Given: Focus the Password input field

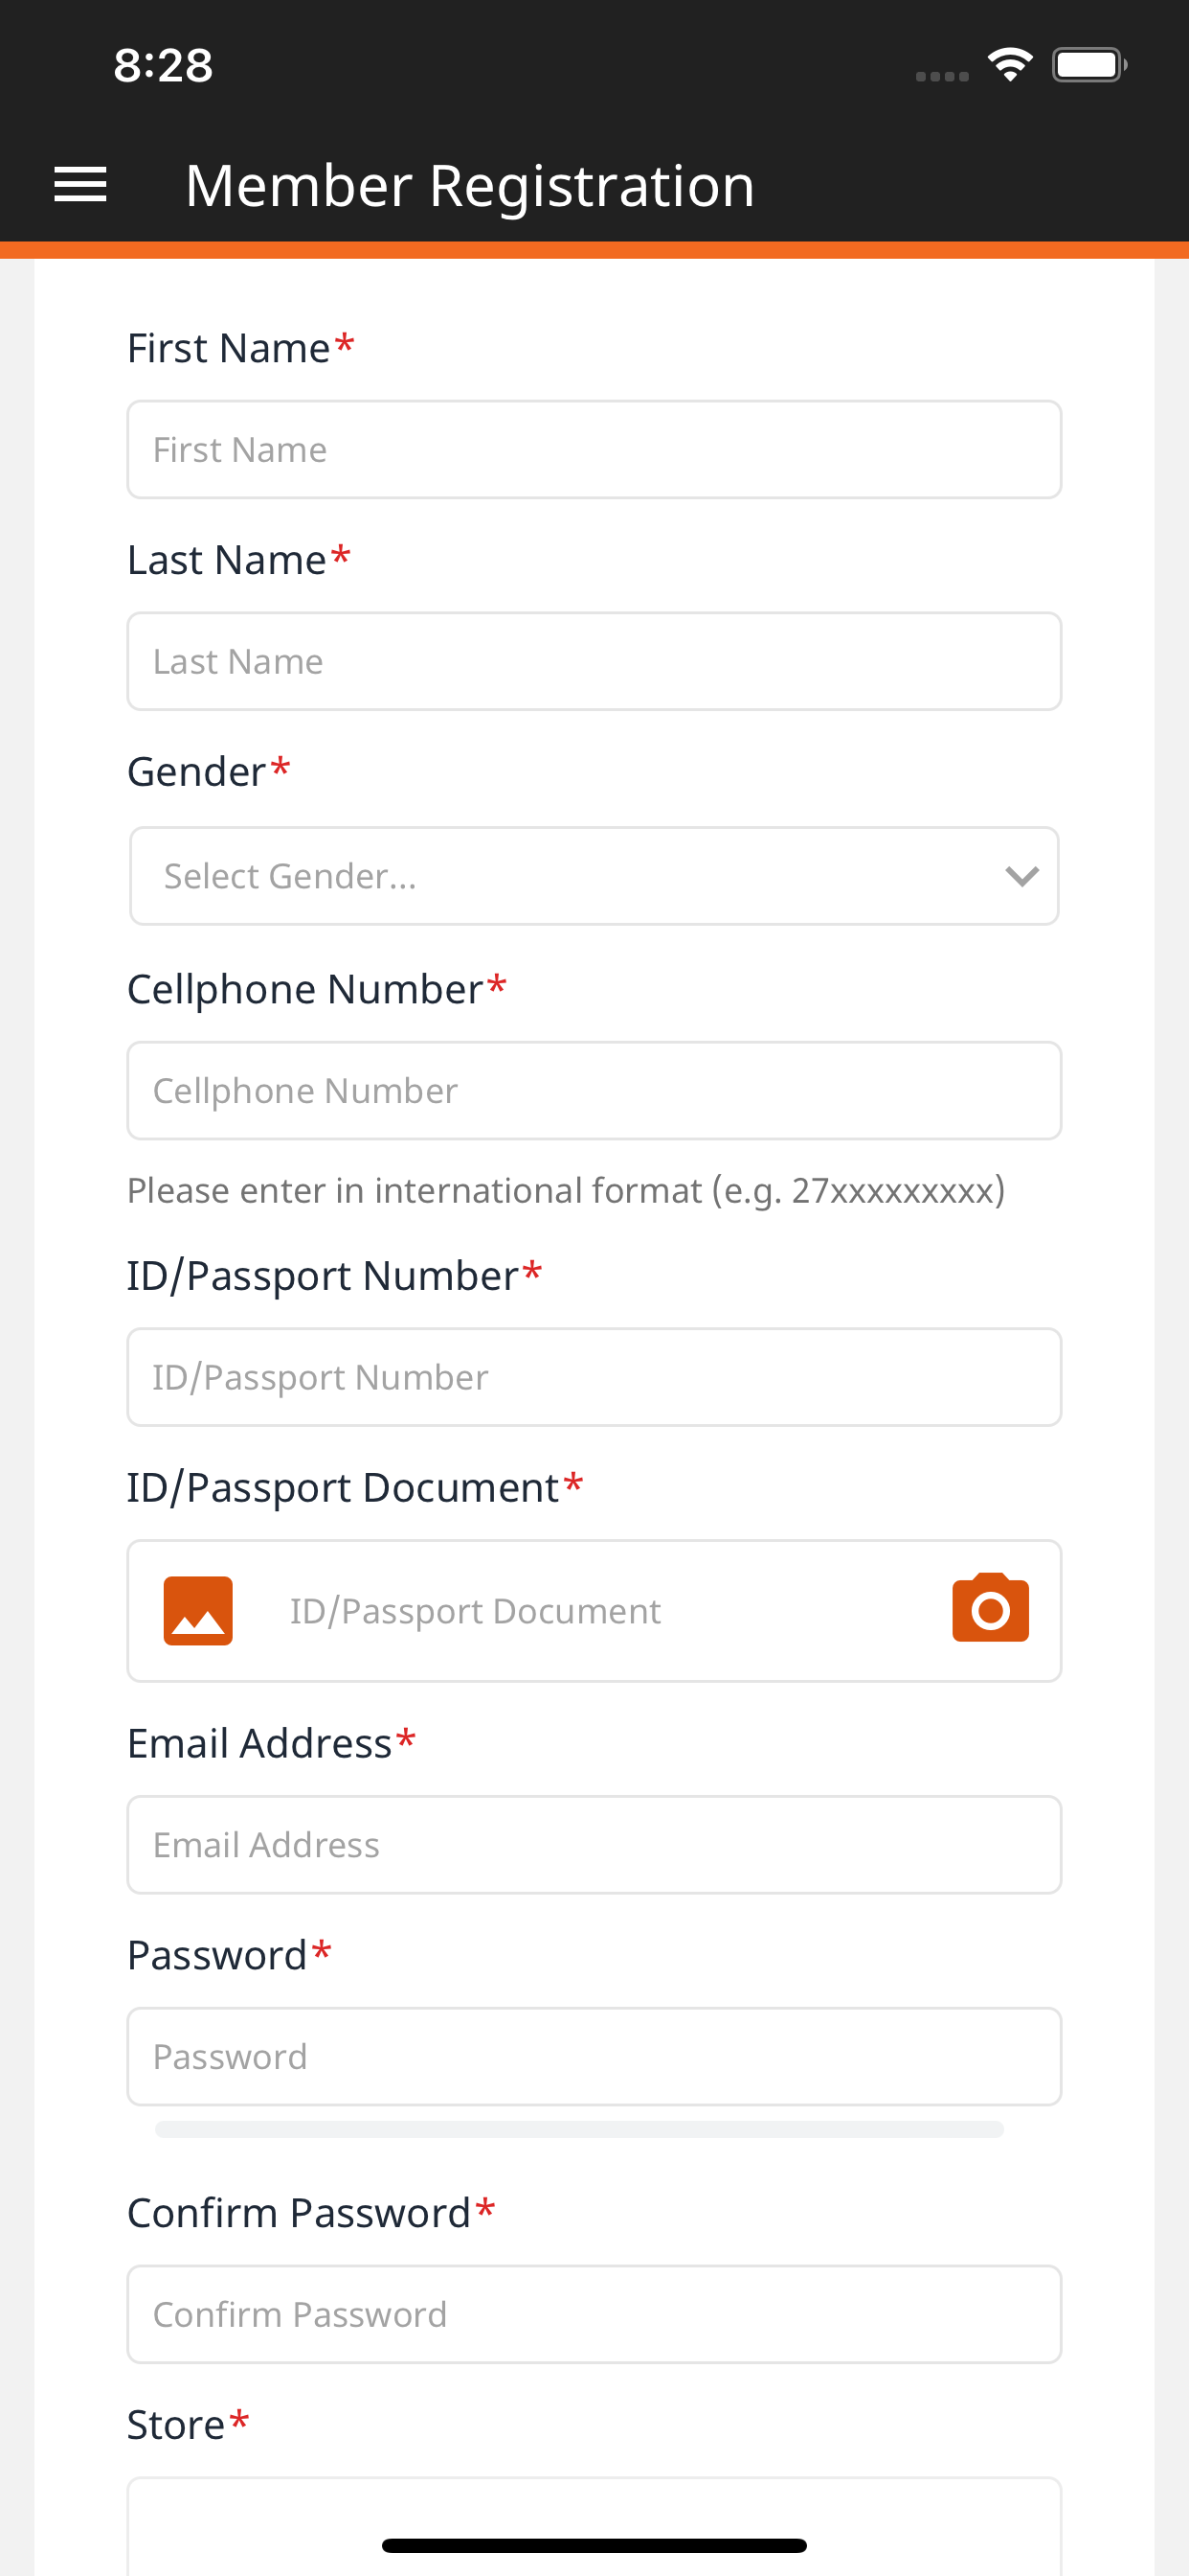Looking at the screenshot, I should coord(594,2056).
